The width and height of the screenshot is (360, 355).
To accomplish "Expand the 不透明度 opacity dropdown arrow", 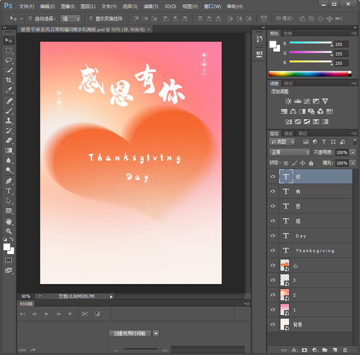I will click(x=353, y=152).
